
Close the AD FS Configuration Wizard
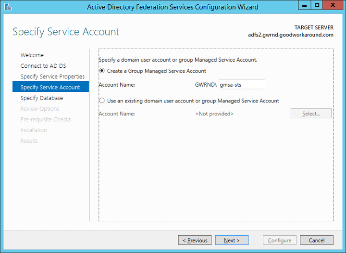(333, 5)
